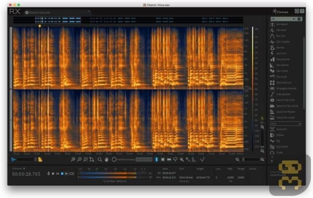Open the De-plosive module
The height and width of the screenshot is (198, 313).
[280, 60]
